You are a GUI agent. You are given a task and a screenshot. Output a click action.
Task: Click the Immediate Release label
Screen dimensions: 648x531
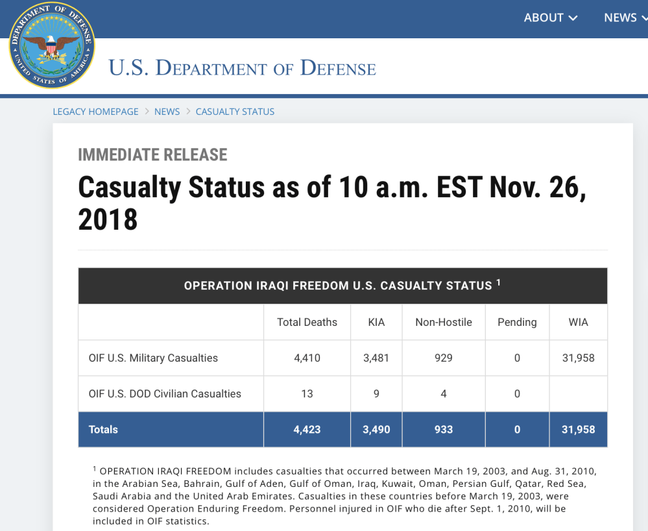(152, 155)
